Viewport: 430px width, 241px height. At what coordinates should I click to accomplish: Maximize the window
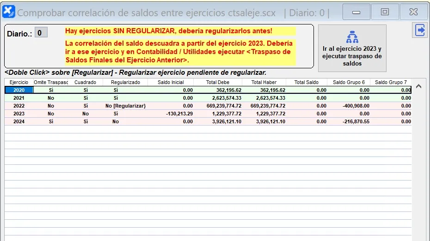point(384,12)
